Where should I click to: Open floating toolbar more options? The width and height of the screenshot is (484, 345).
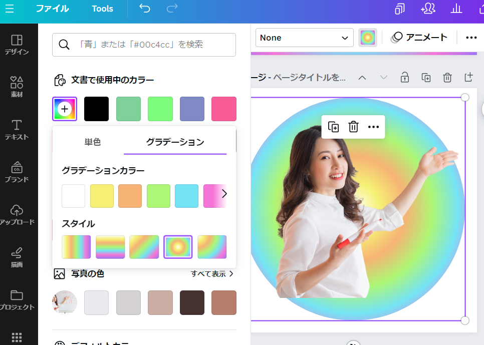pyautogui.click(x=373, y=127)
